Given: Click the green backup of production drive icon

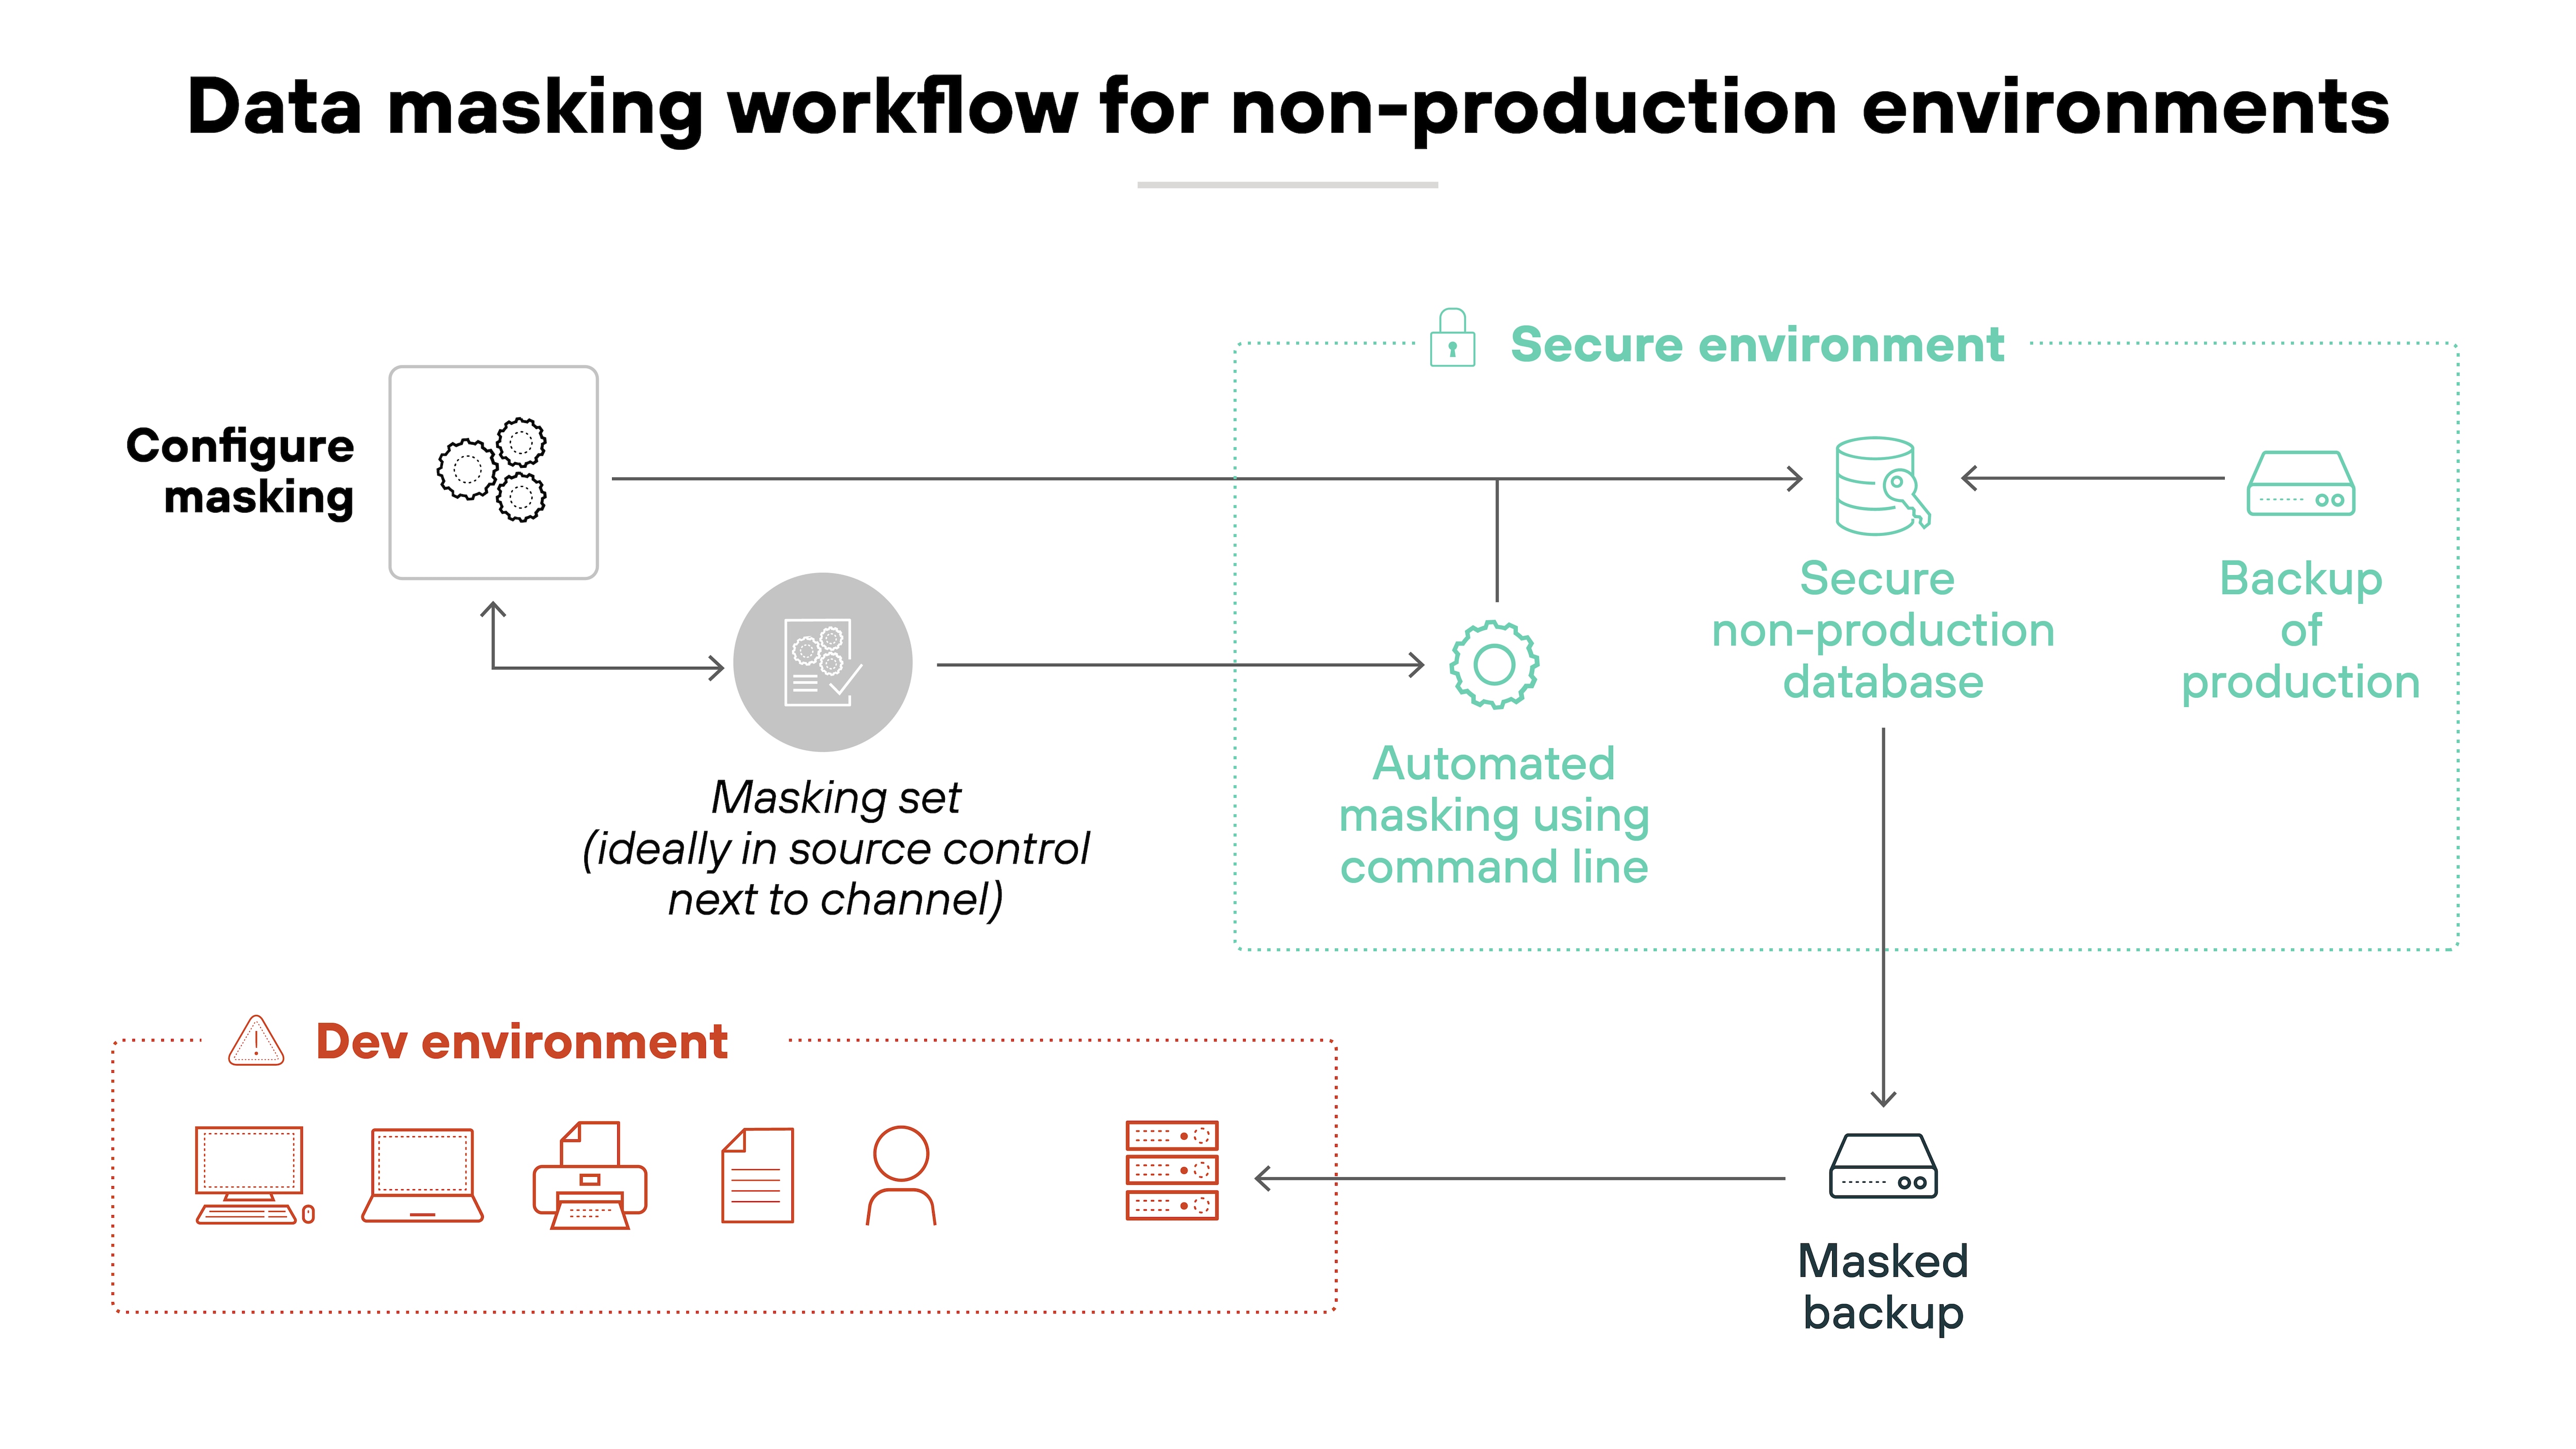Looking at the screenshot, I should tap(2300, 483).
